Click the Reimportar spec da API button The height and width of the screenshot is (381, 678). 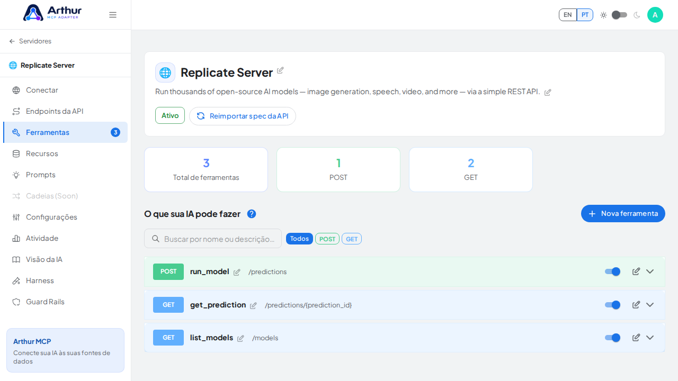(243, 116)
